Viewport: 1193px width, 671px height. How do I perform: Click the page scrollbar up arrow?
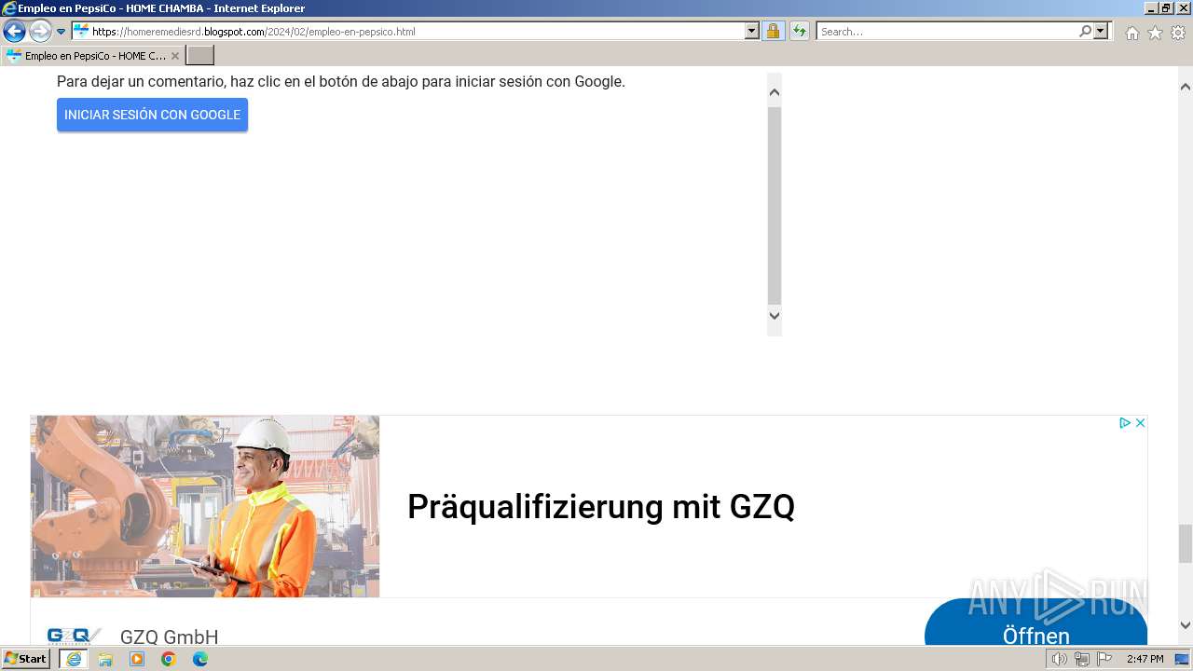click(x=1186, y=87)
